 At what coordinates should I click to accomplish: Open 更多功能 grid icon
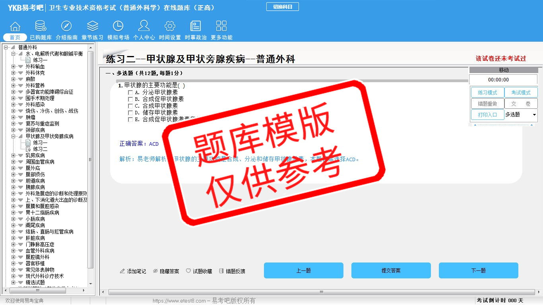tap(221, 27)
